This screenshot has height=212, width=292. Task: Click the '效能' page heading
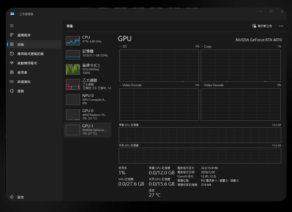click(70, 26)
